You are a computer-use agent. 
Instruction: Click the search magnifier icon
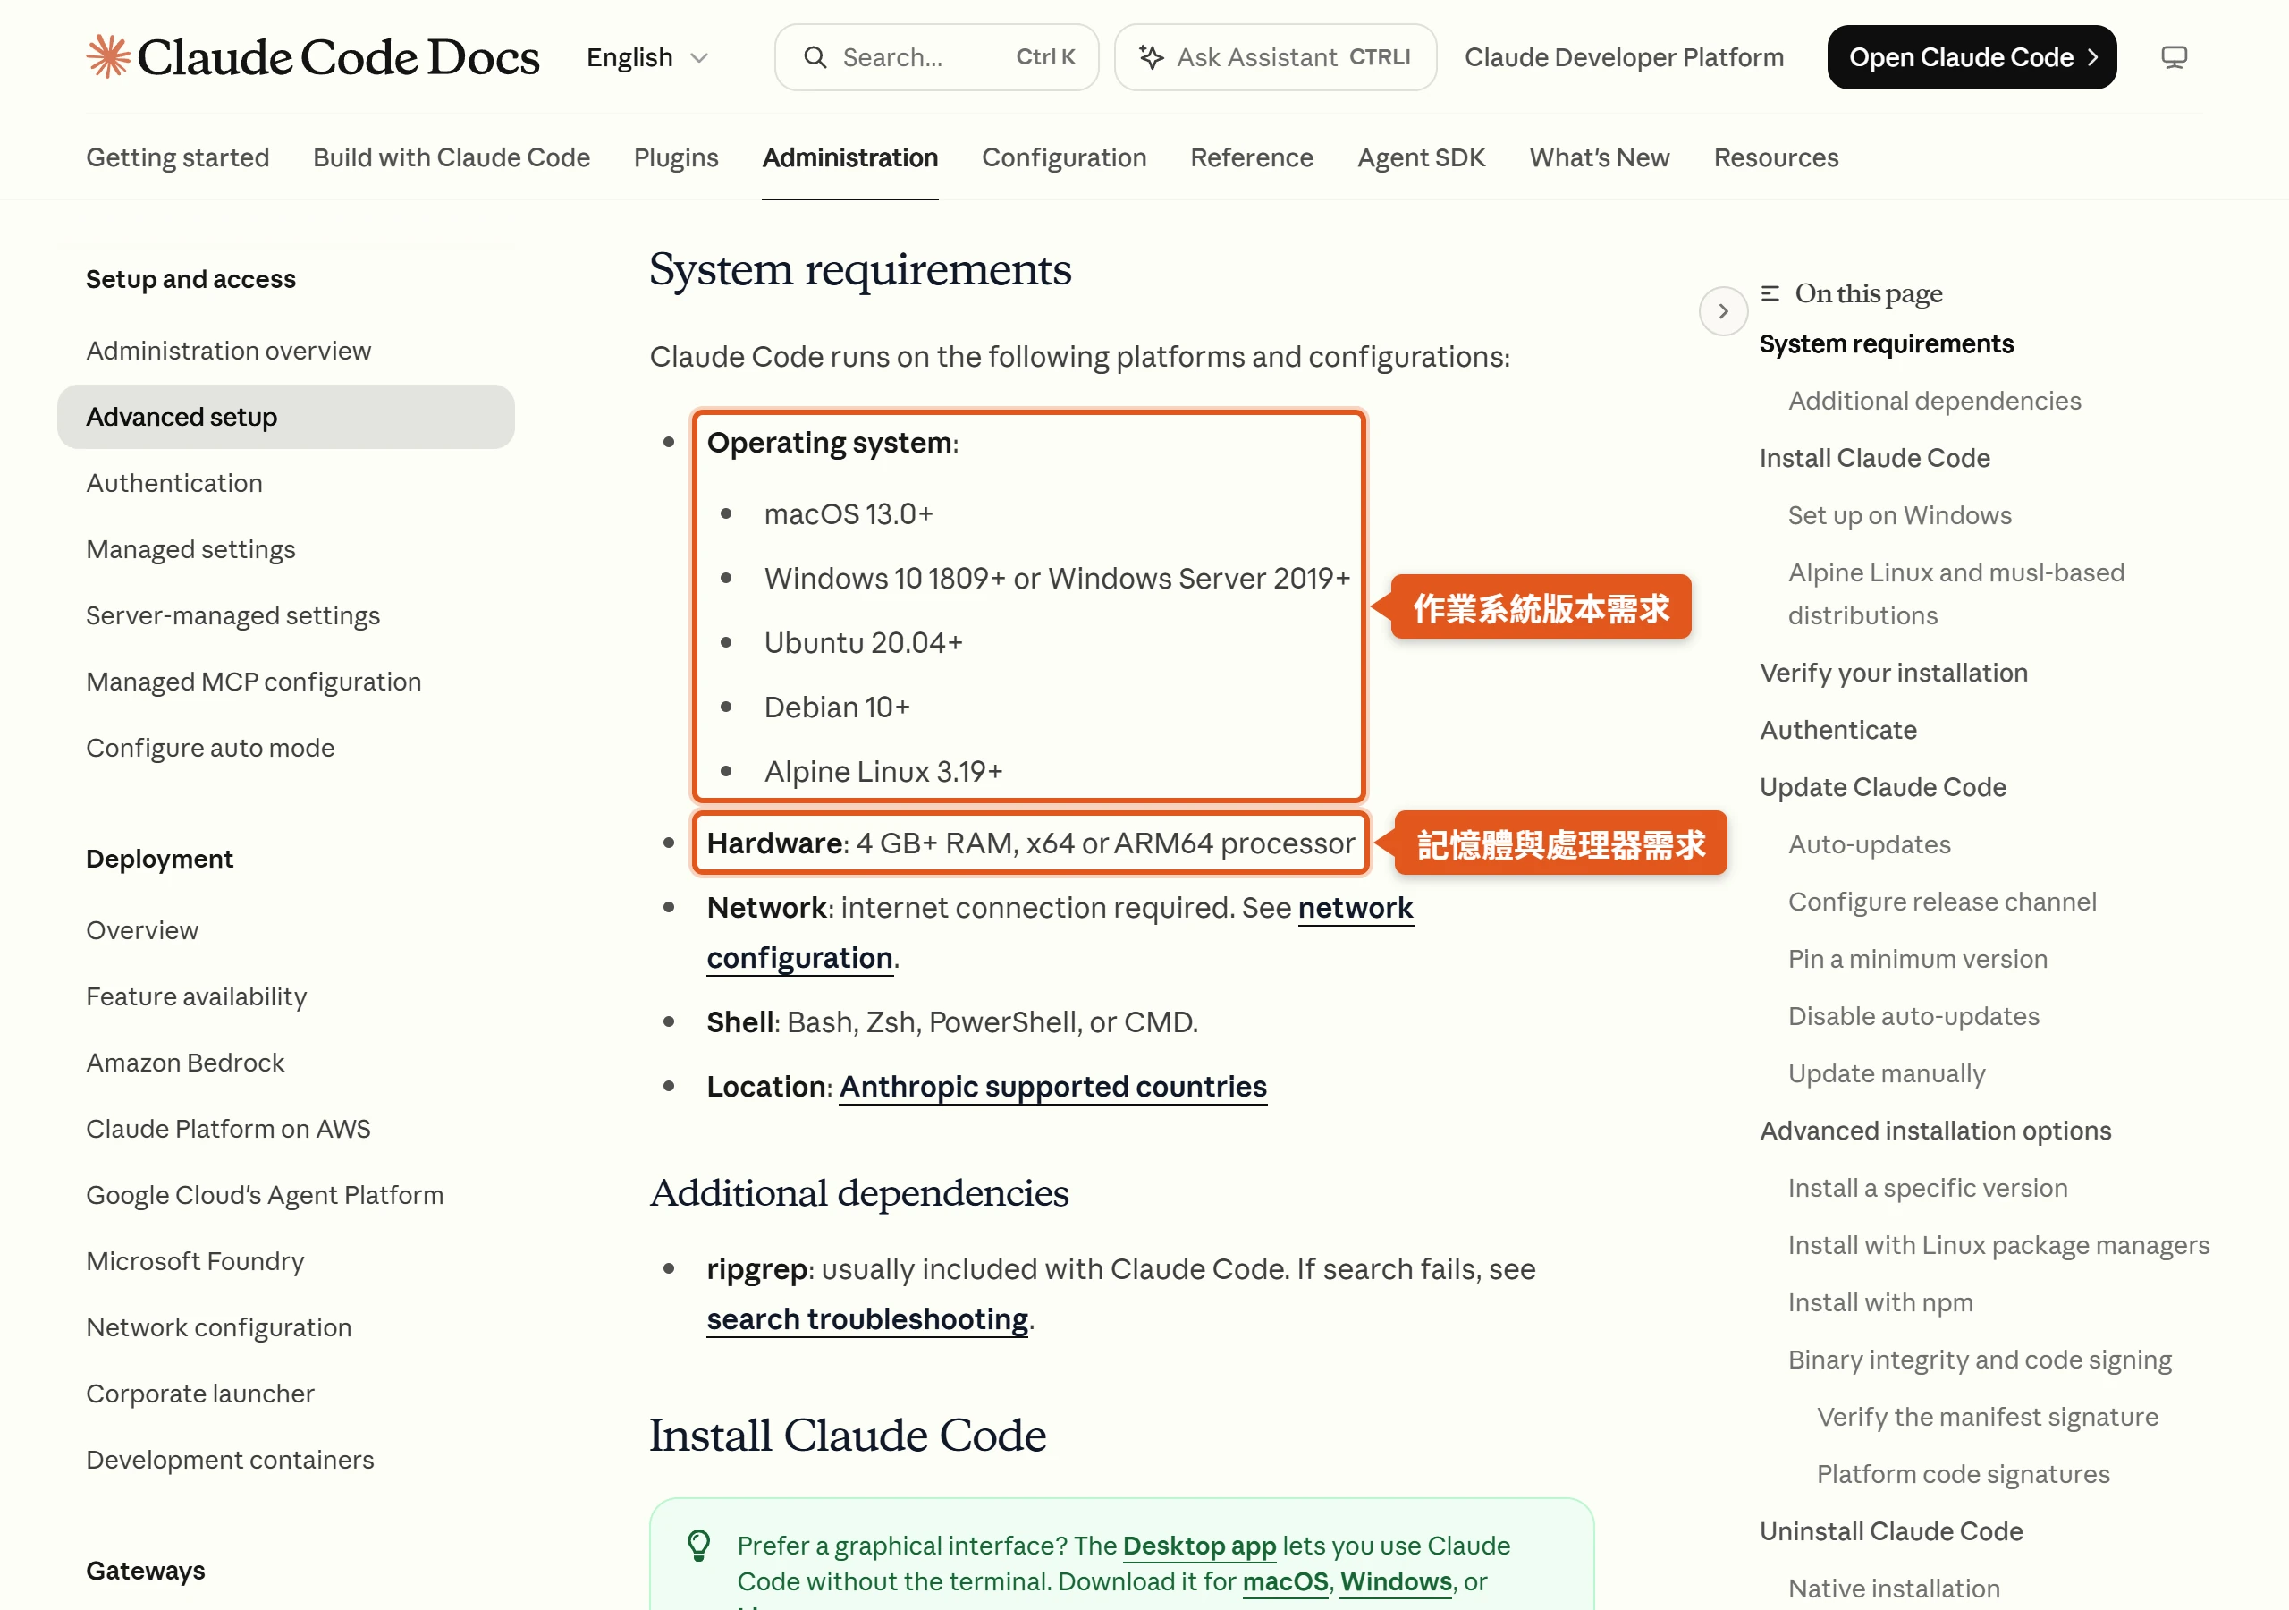(815, 58)
